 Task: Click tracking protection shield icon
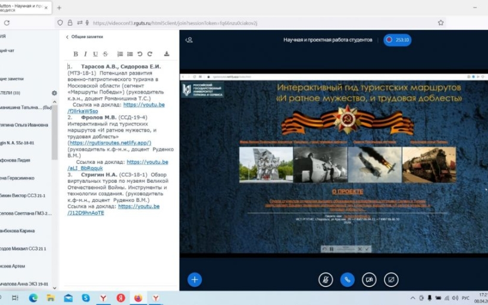pos(60,23)
